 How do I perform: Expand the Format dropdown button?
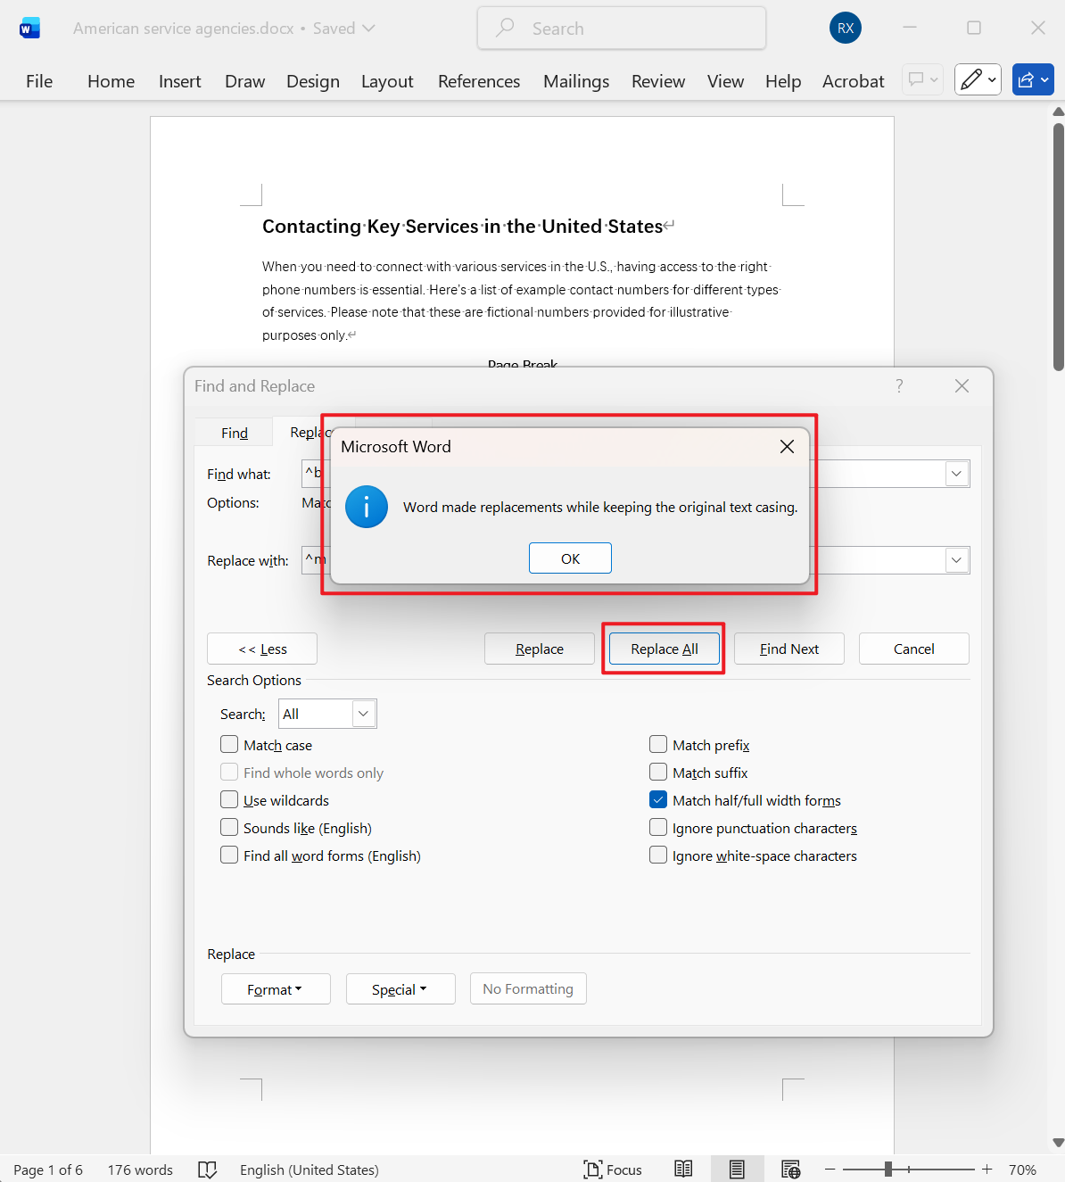[276, 989]
